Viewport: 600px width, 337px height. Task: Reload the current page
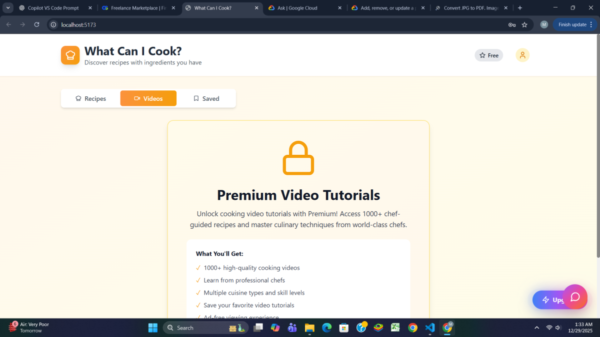click(36, 24)
